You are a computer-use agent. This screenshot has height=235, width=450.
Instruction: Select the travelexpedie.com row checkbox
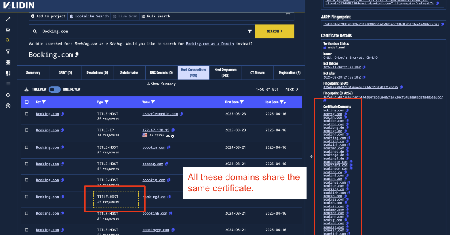[27, 114]
